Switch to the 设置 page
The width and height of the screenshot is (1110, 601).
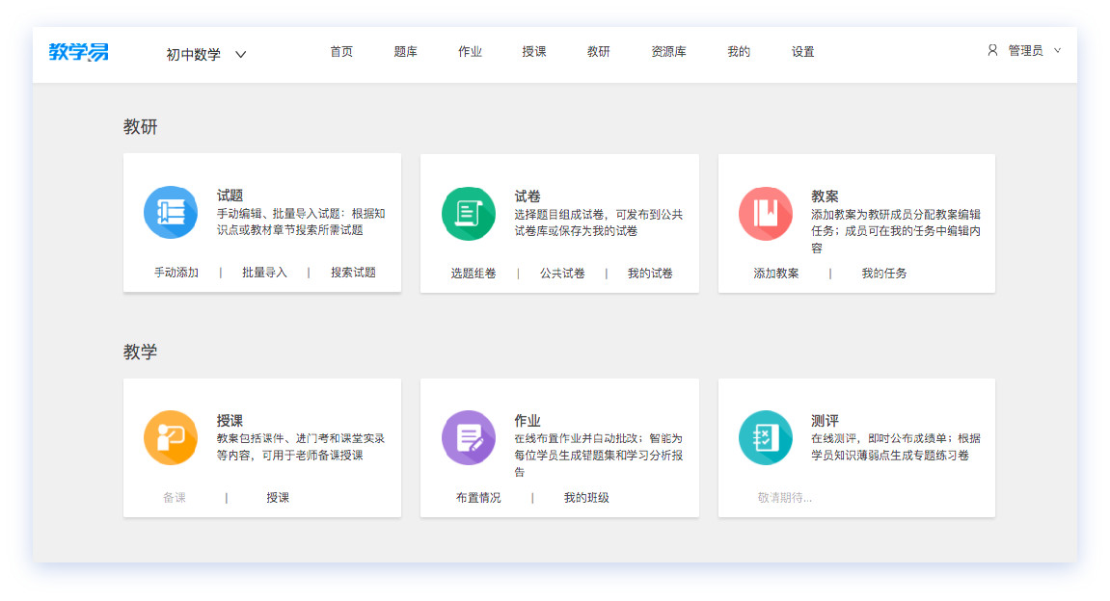click(x=801, y=52)
